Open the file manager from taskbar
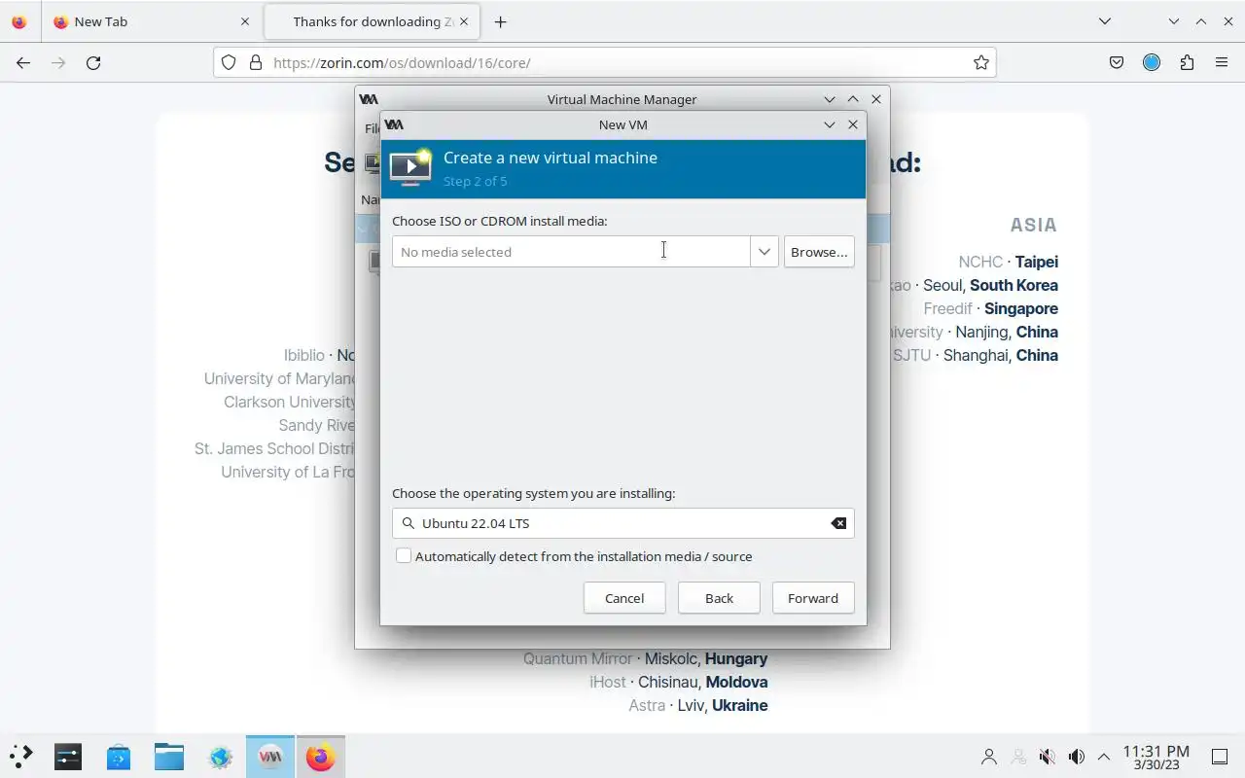This screenshot has width=1245, height=778. pyautogui.click(x=169, y=756)
